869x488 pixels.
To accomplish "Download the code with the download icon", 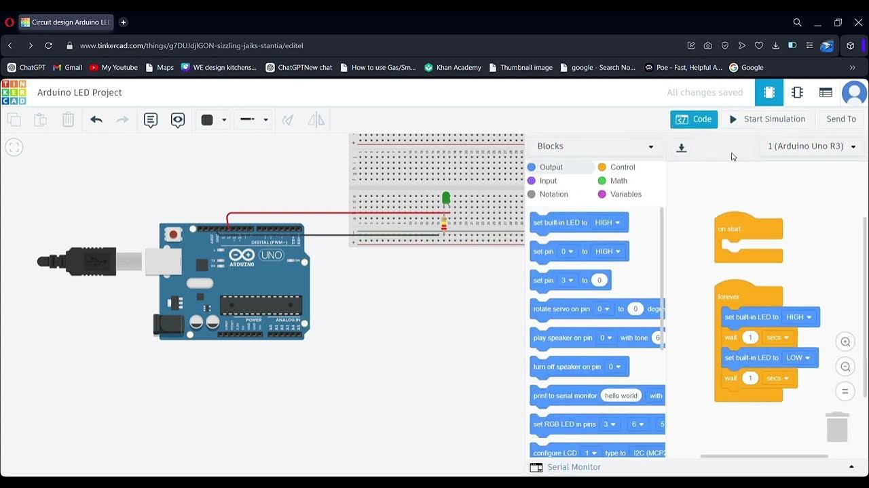I will click(x=682, y=147).
